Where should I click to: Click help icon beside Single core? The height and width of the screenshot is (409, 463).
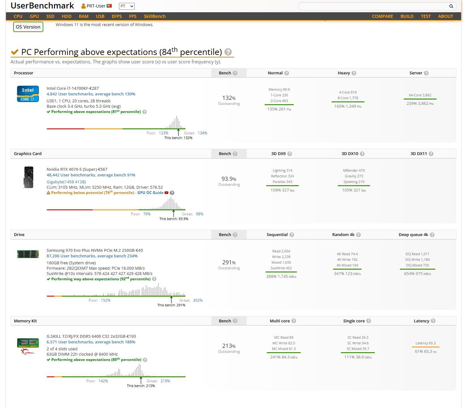click(369, 321)
